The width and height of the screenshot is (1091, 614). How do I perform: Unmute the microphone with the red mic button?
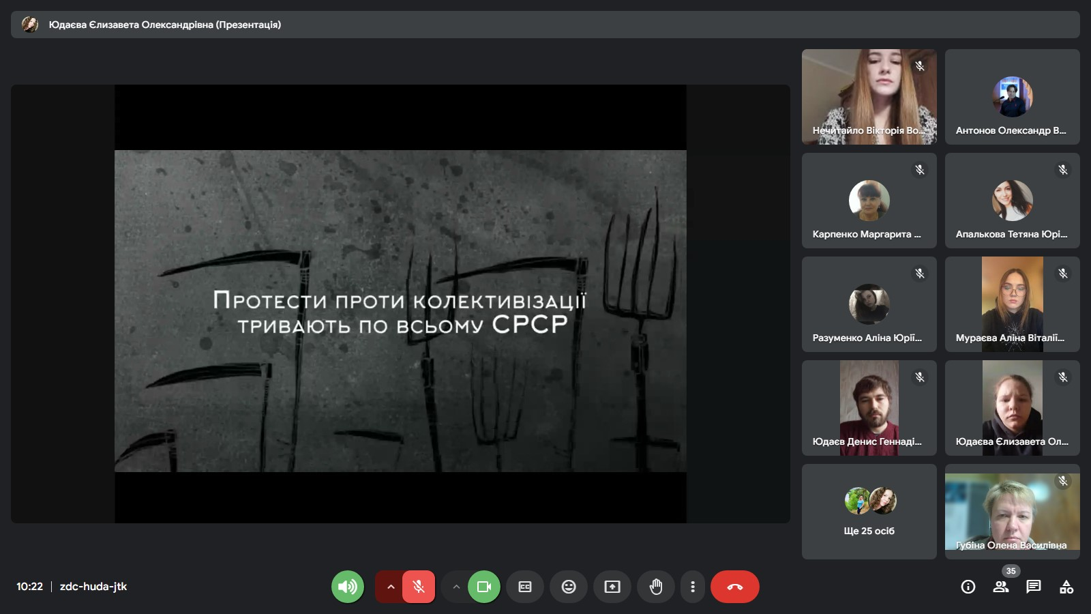419,587
